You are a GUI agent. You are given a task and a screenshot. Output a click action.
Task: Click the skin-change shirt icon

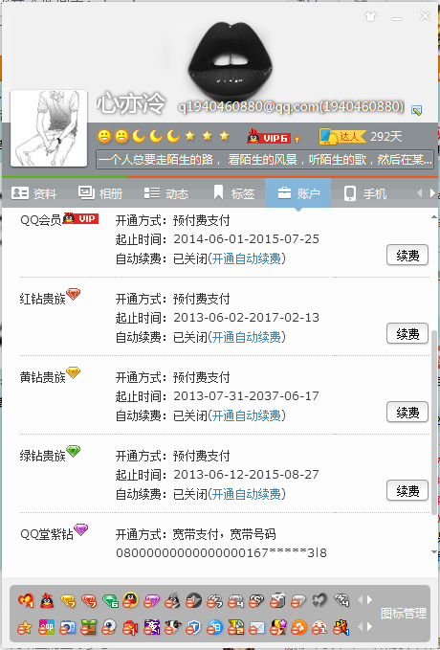370,16
